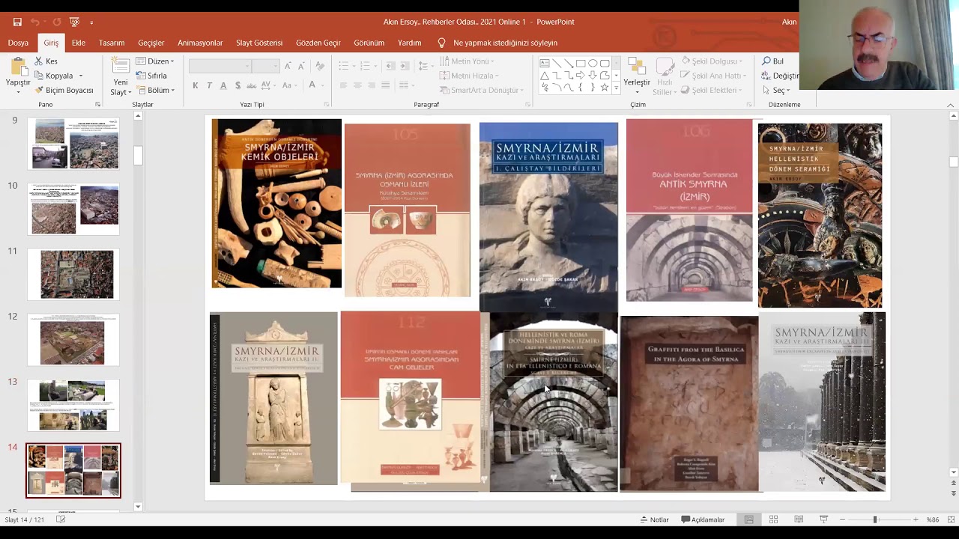The image size is (959, 539).
Task: Select slide 13 thumbnail
Action: click(73, 405)
